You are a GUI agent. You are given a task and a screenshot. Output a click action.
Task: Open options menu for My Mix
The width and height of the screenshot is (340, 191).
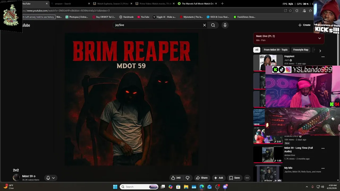pyautogui.click(x=323, y=168)
